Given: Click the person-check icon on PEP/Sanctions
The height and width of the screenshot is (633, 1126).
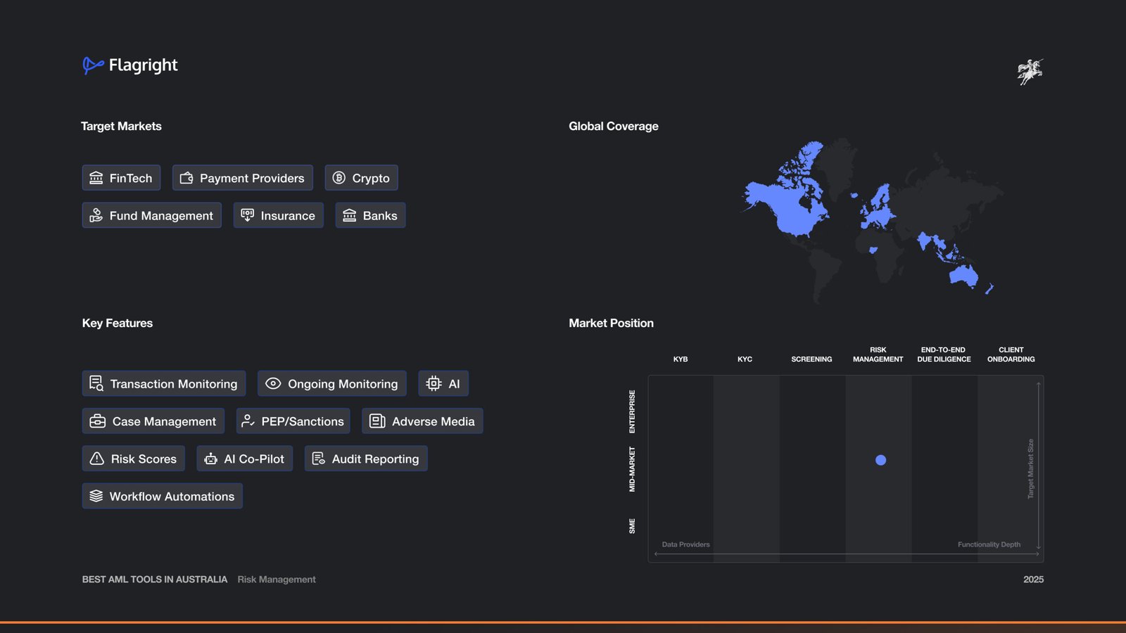Looking at the screenshot, I should (x=248, y=421).
